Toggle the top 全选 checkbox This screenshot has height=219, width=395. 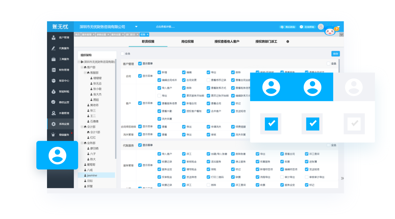pos(123,54)
